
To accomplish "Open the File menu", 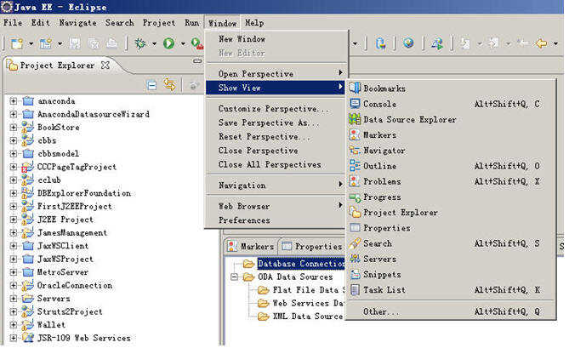I will tap(13, 23).
